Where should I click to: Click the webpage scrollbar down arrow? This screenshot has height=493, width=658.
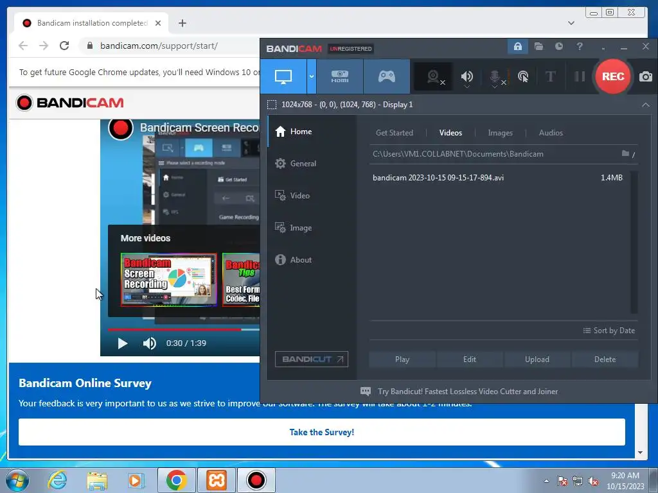click(x=640, y=453)
